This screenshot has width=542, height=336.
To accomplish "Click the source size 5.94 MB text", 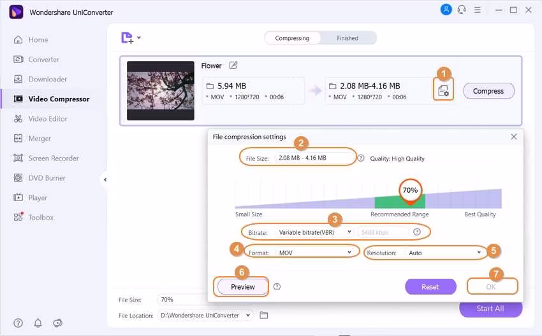I will coord(231,86).
